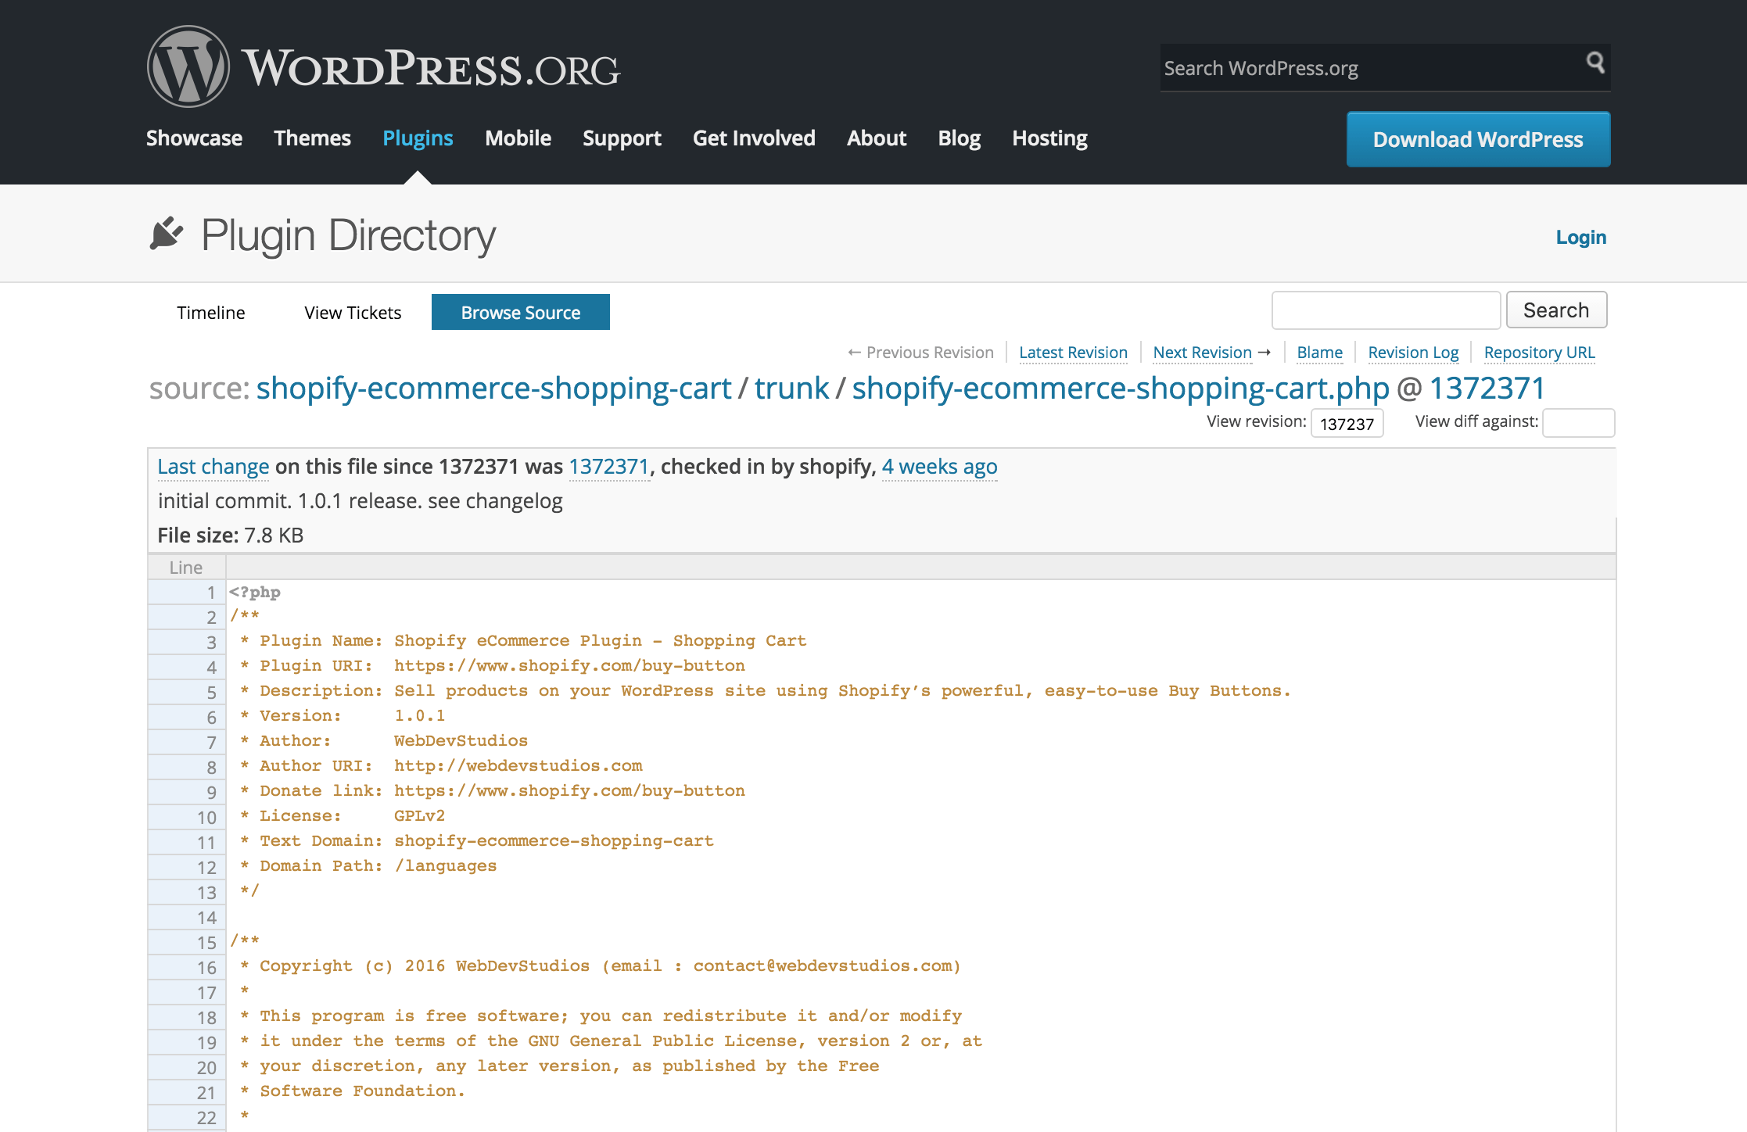Viewport: 1747px width, 1132px height.
Task: Click the Repository URL link
Action: pyautogui.click(x=1539, y=353)
